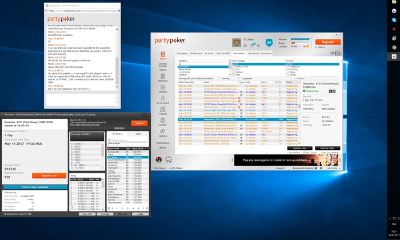Open the Favourites tab
Image resolution: width=400 pixels, height=240 pixels.
pyautogui.click(x=266, y=54)
